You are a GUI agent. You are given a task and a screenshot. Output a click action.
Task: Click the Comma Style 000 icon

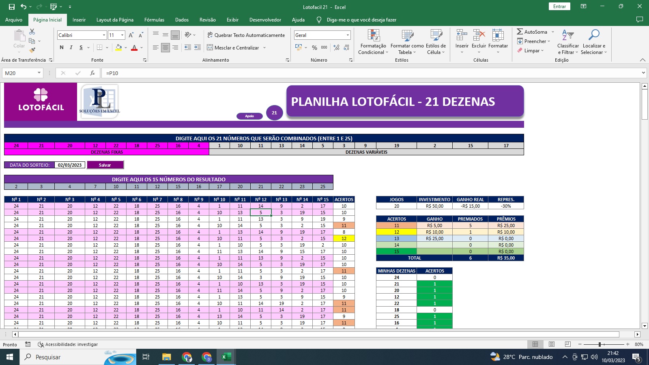pos(324,47)
